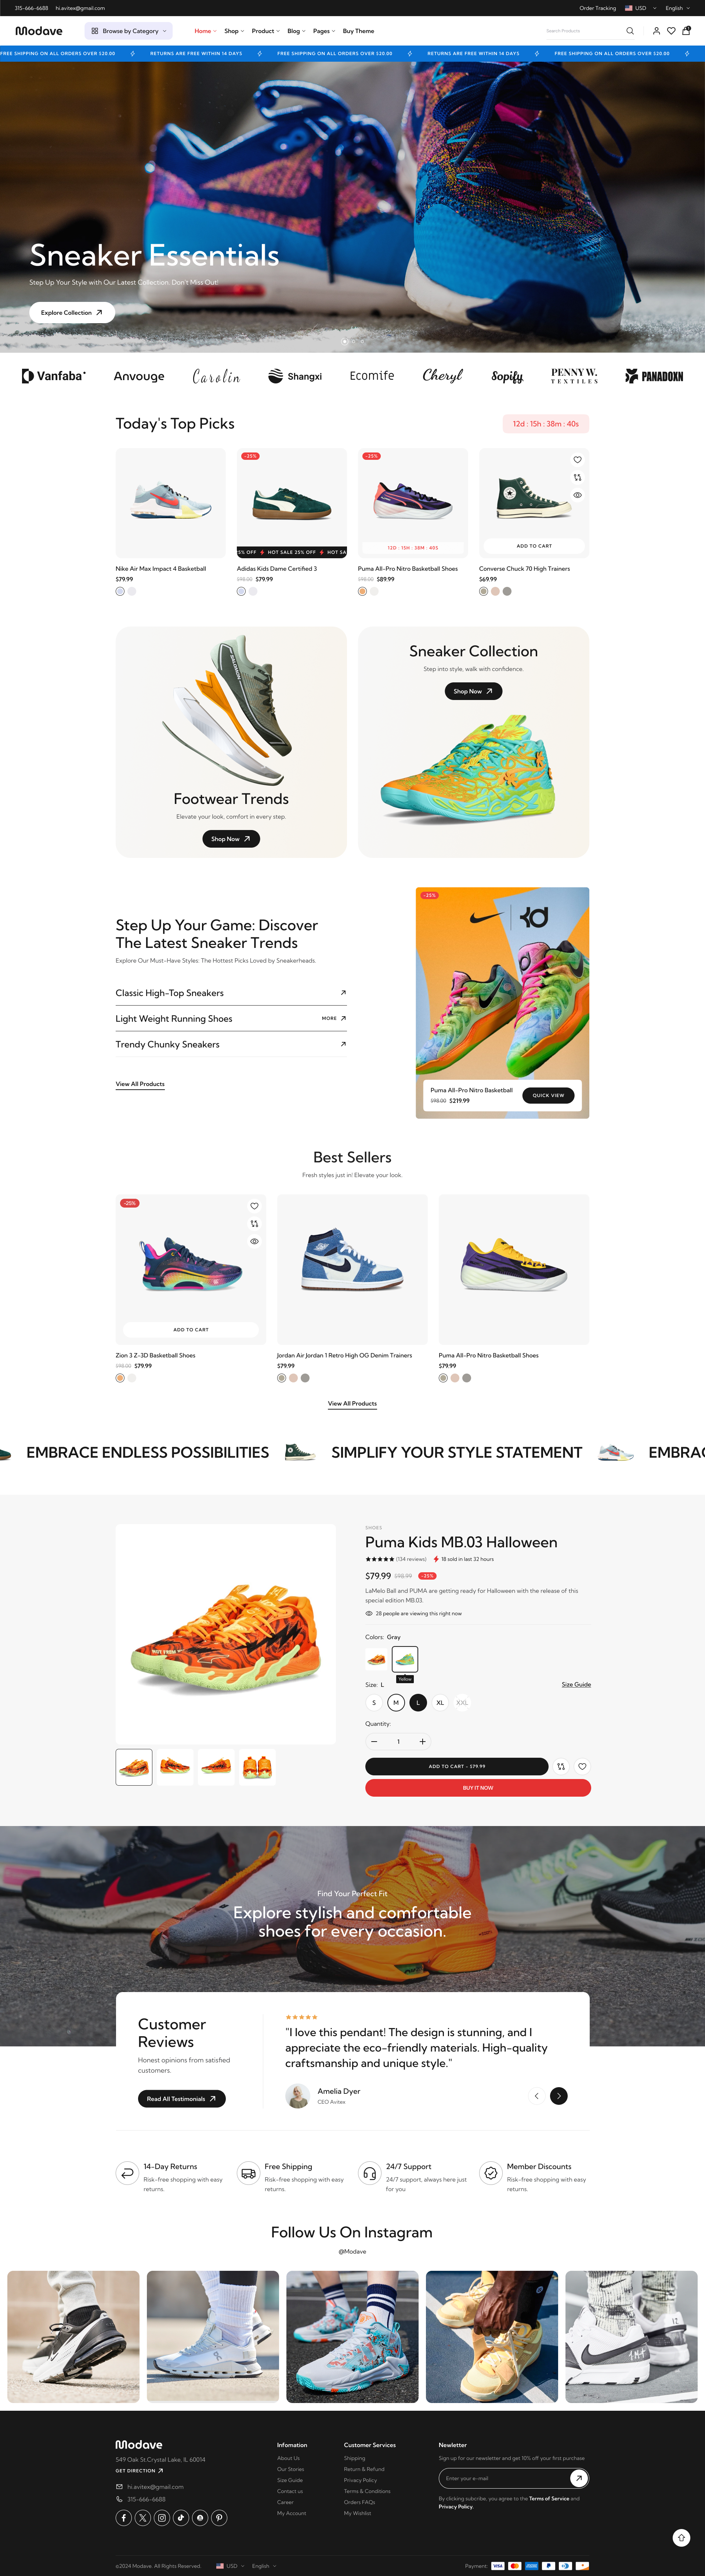Expand the Browse by Category dropdown
The image size is (705, 2576).
click(128, 31)
